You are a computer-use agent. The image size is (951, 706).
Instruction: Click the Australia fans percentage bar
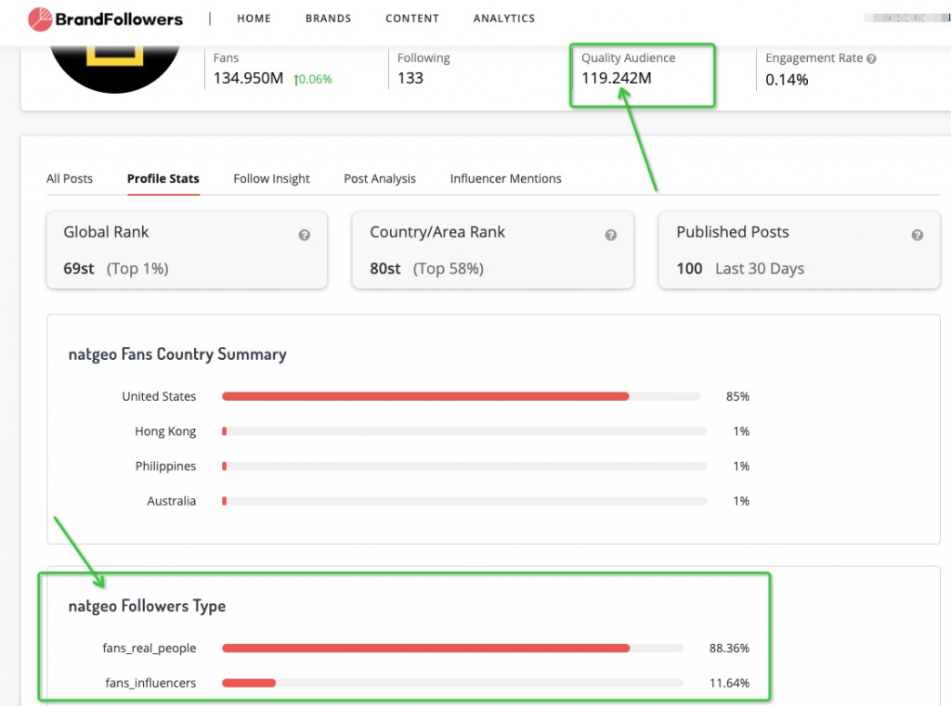tap(464, 501)
